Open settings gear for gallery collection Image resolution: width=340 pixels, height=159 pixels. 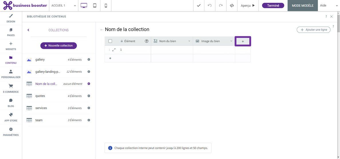tap(89, 59)
